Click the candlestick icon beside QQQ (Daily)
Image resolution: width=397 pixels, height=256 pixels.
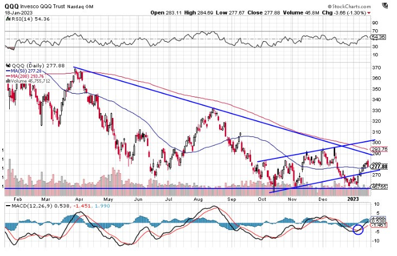click(x=8, y=65)
